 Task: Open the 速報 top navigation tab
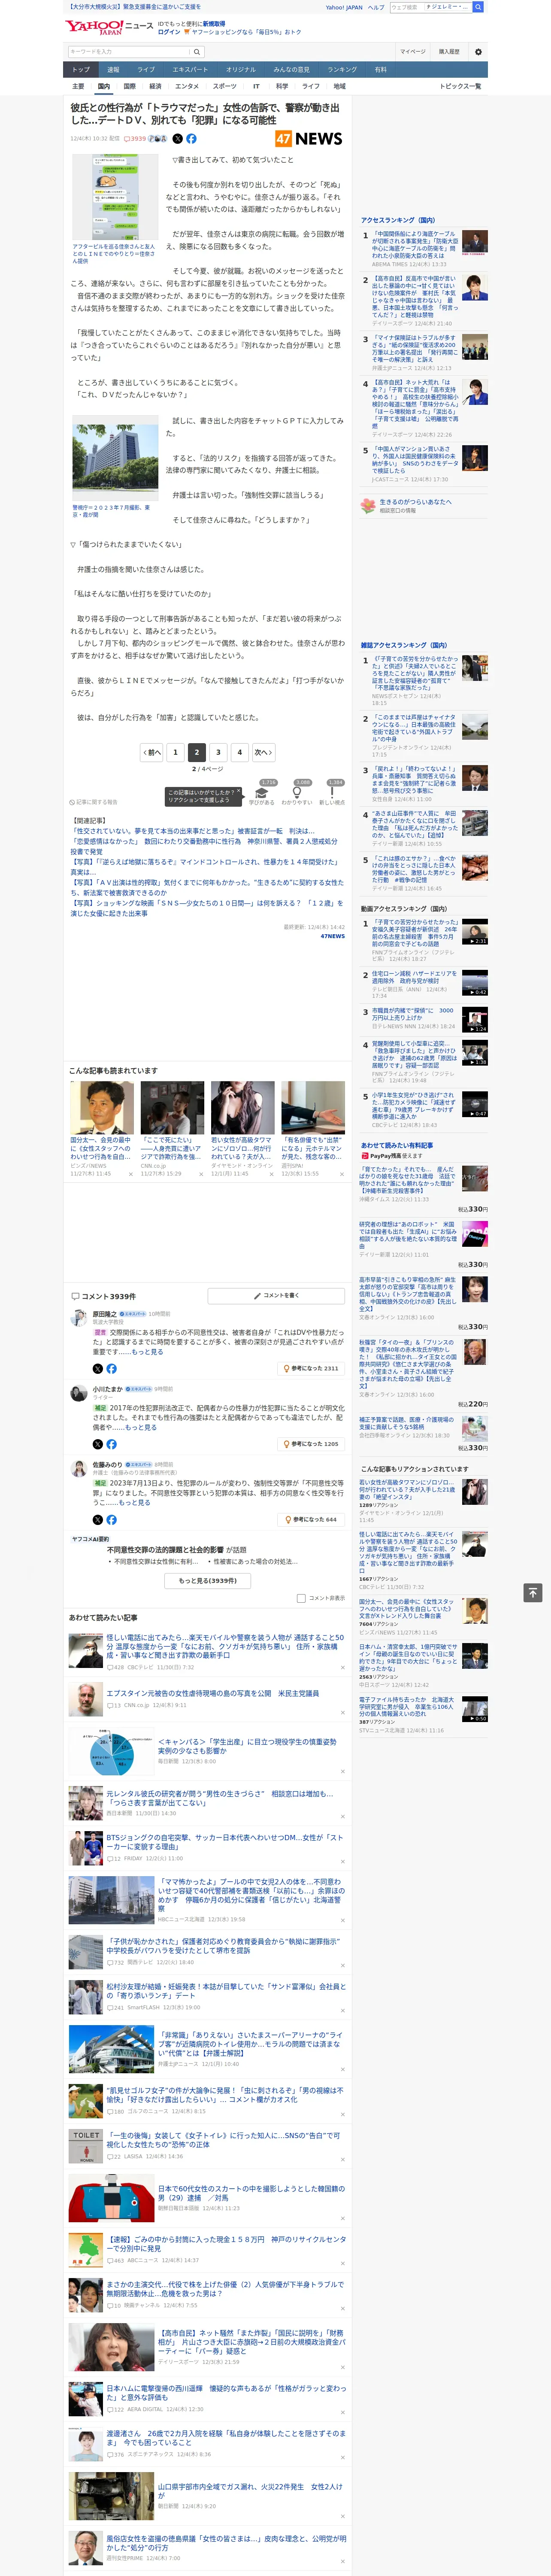point(113,70)
